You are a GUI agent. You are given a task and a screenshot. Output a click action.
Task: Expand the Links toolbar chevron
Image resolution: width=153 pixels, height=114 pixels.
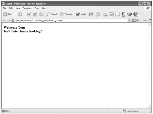pyautogui.click(x=150, y=20)
